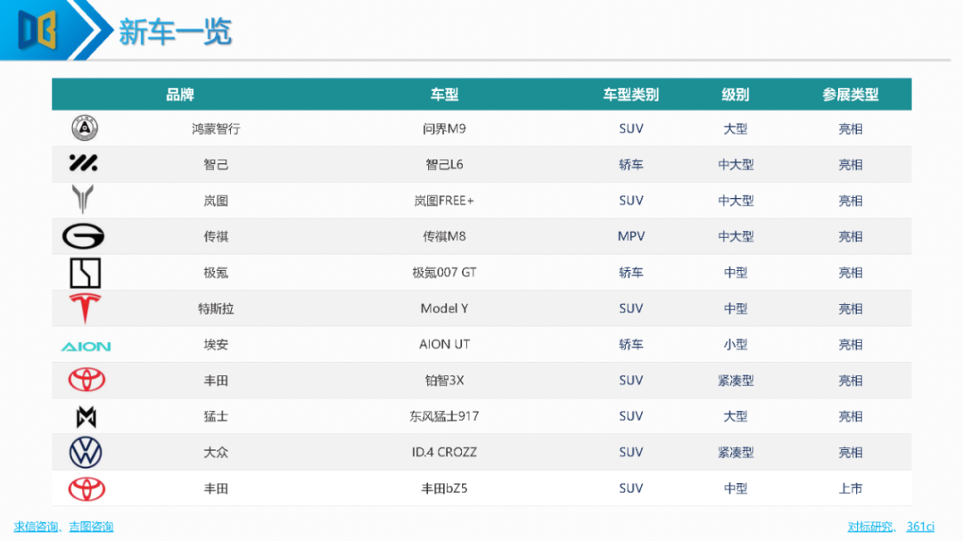Open the 吉图咨询 link

click(x=91, y=527)
